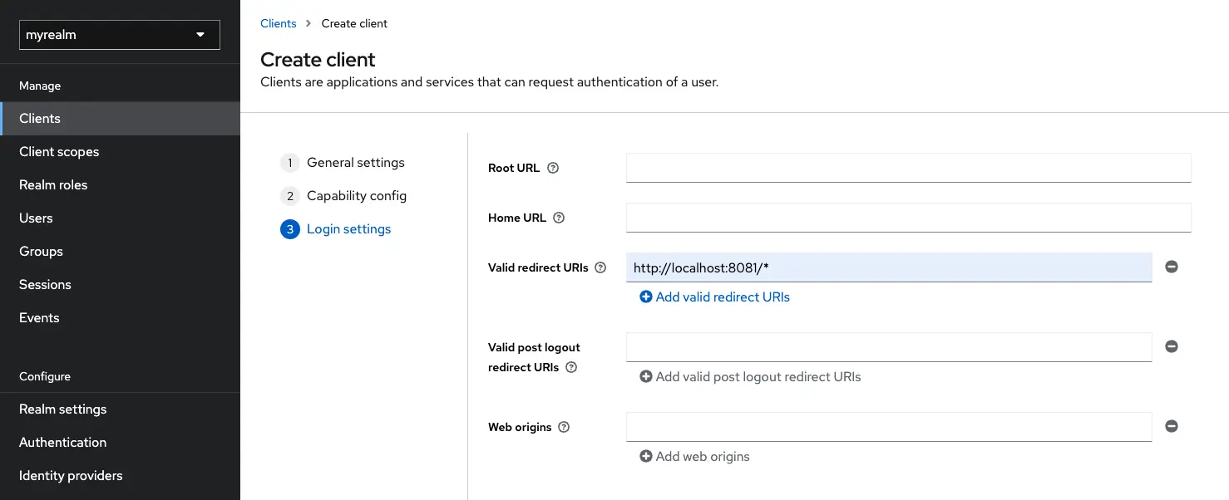
Task: Open the Clients breadcrumb link
Action: tap(278, 23)
